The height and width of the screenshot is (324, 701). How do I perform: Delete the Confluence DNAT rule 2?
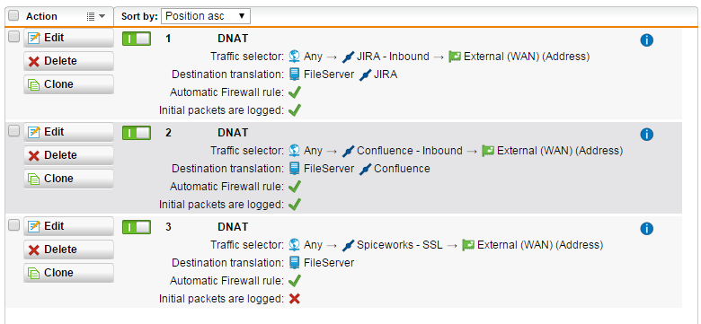tap(68, 155)
